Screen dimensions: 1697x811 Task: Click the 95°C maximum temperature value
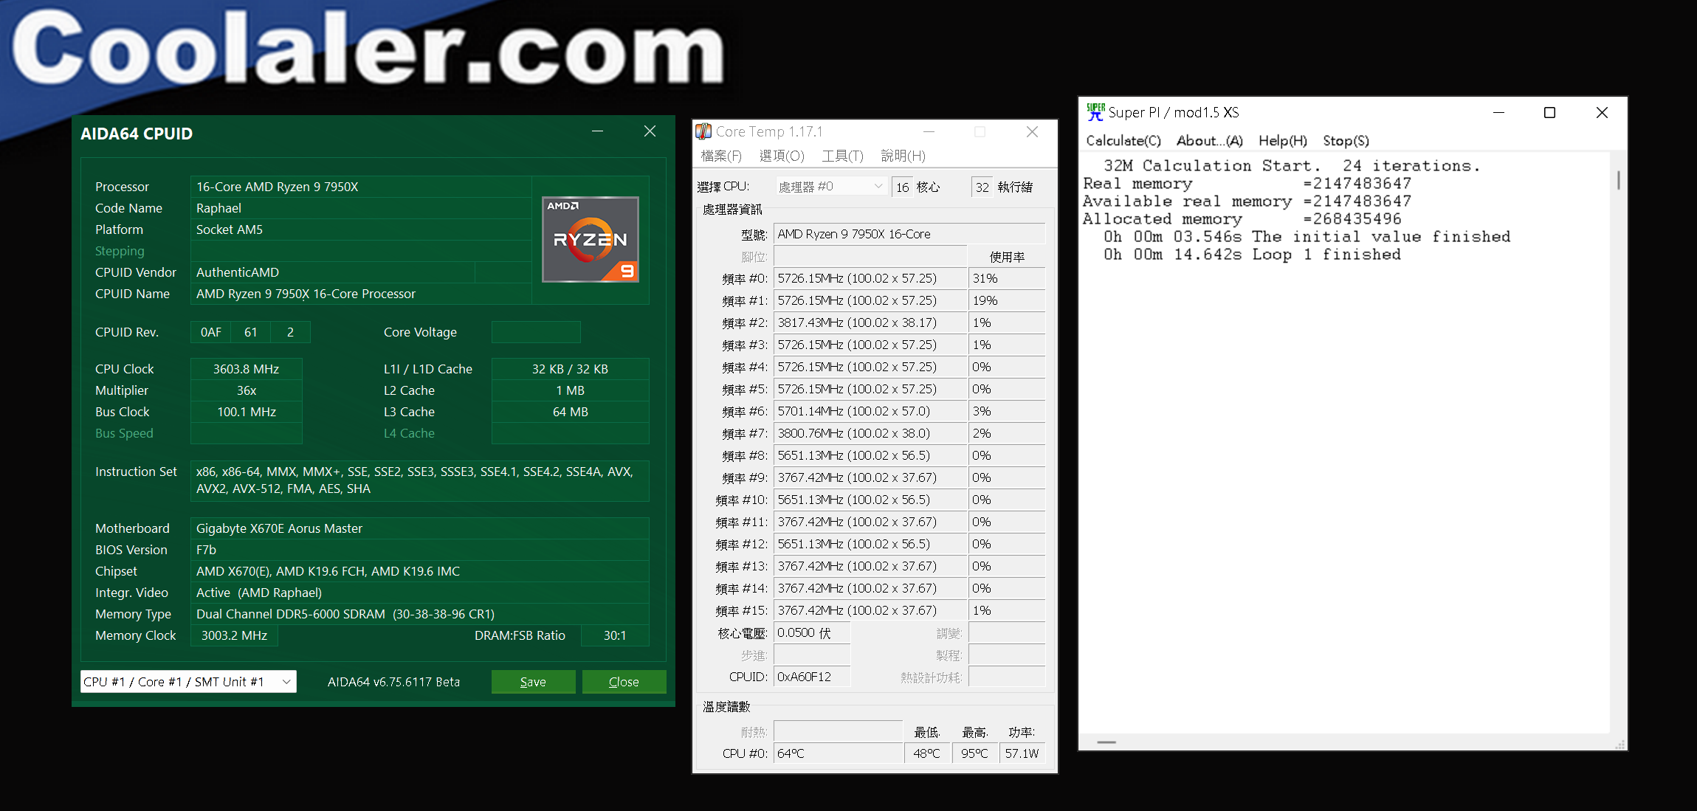974,753
